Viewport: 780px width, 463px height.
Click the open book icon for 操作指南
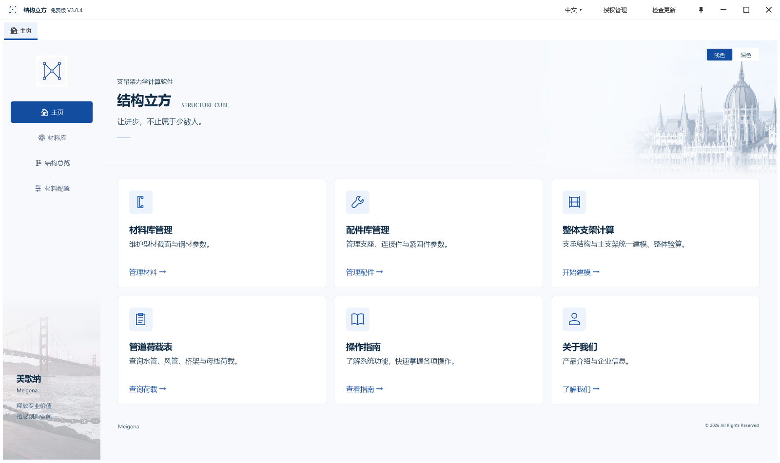358,319
